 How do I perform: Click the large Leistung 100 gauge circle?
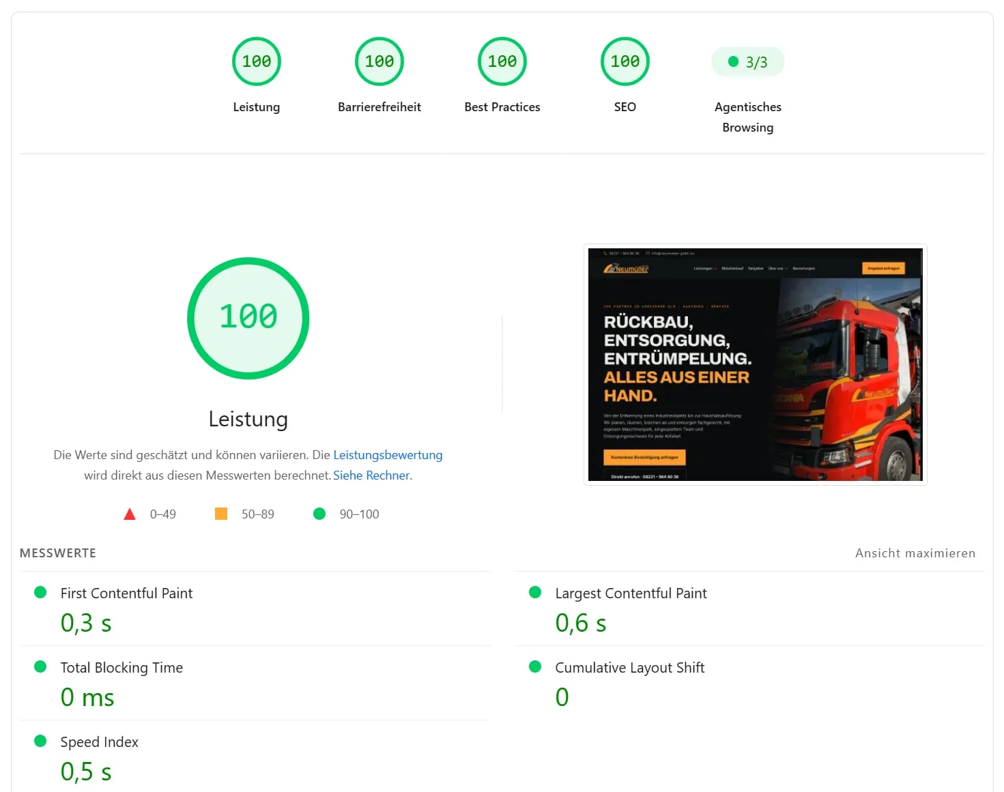click(248, 318)
